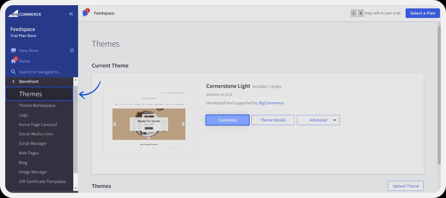The image size is (446, 198).
Task: Click the search magnifier icon
Action: (x=13, y=71)
